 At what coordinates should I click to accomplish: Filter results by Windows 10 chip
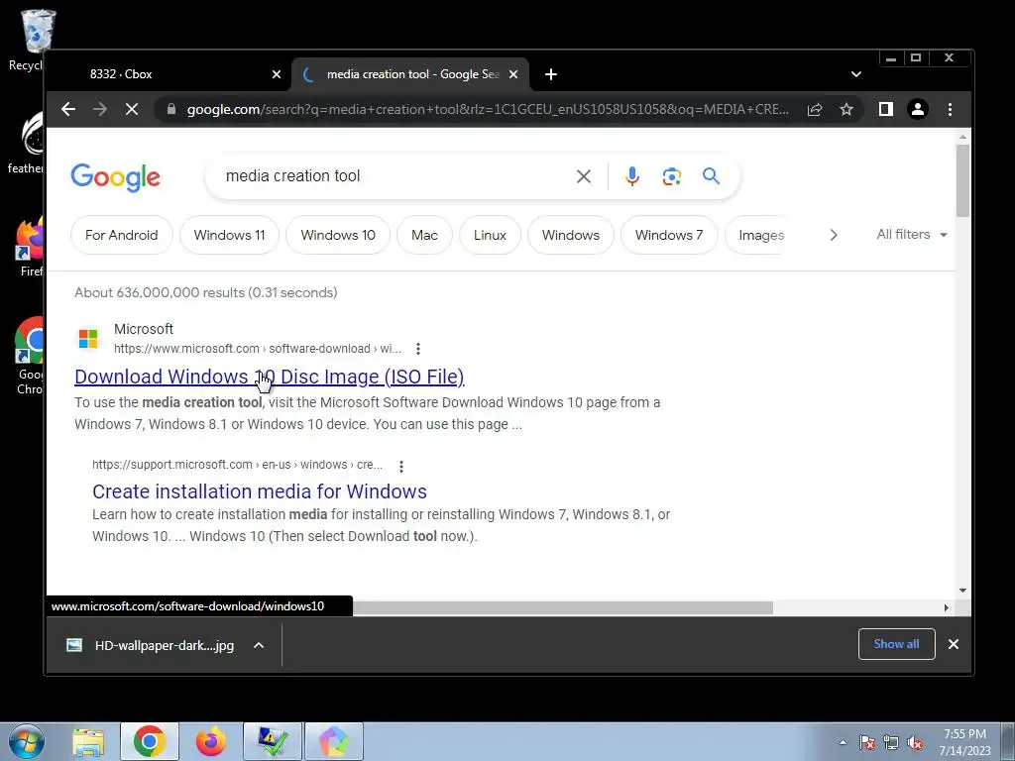[338, 235]
